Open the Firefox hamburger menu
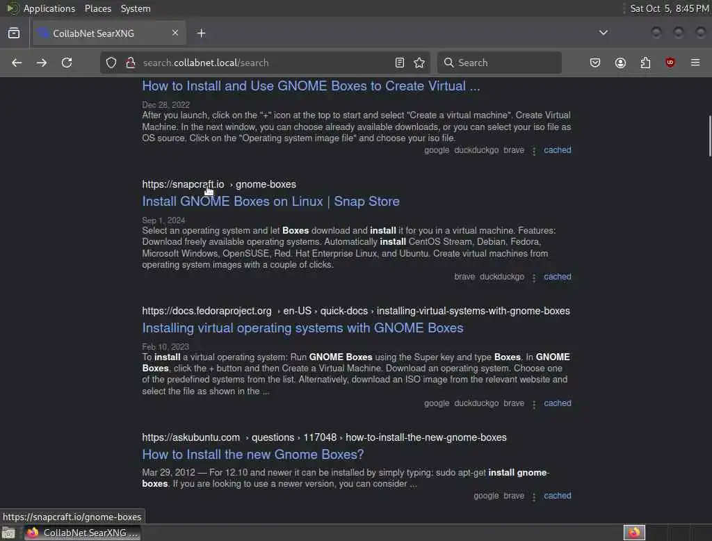 pyautogui.click(x=695, y=63)
